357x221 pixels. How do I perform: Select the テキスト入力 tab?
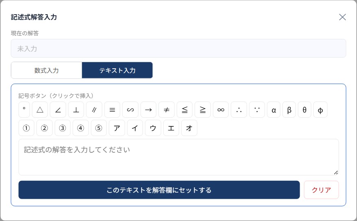(117, 70)
